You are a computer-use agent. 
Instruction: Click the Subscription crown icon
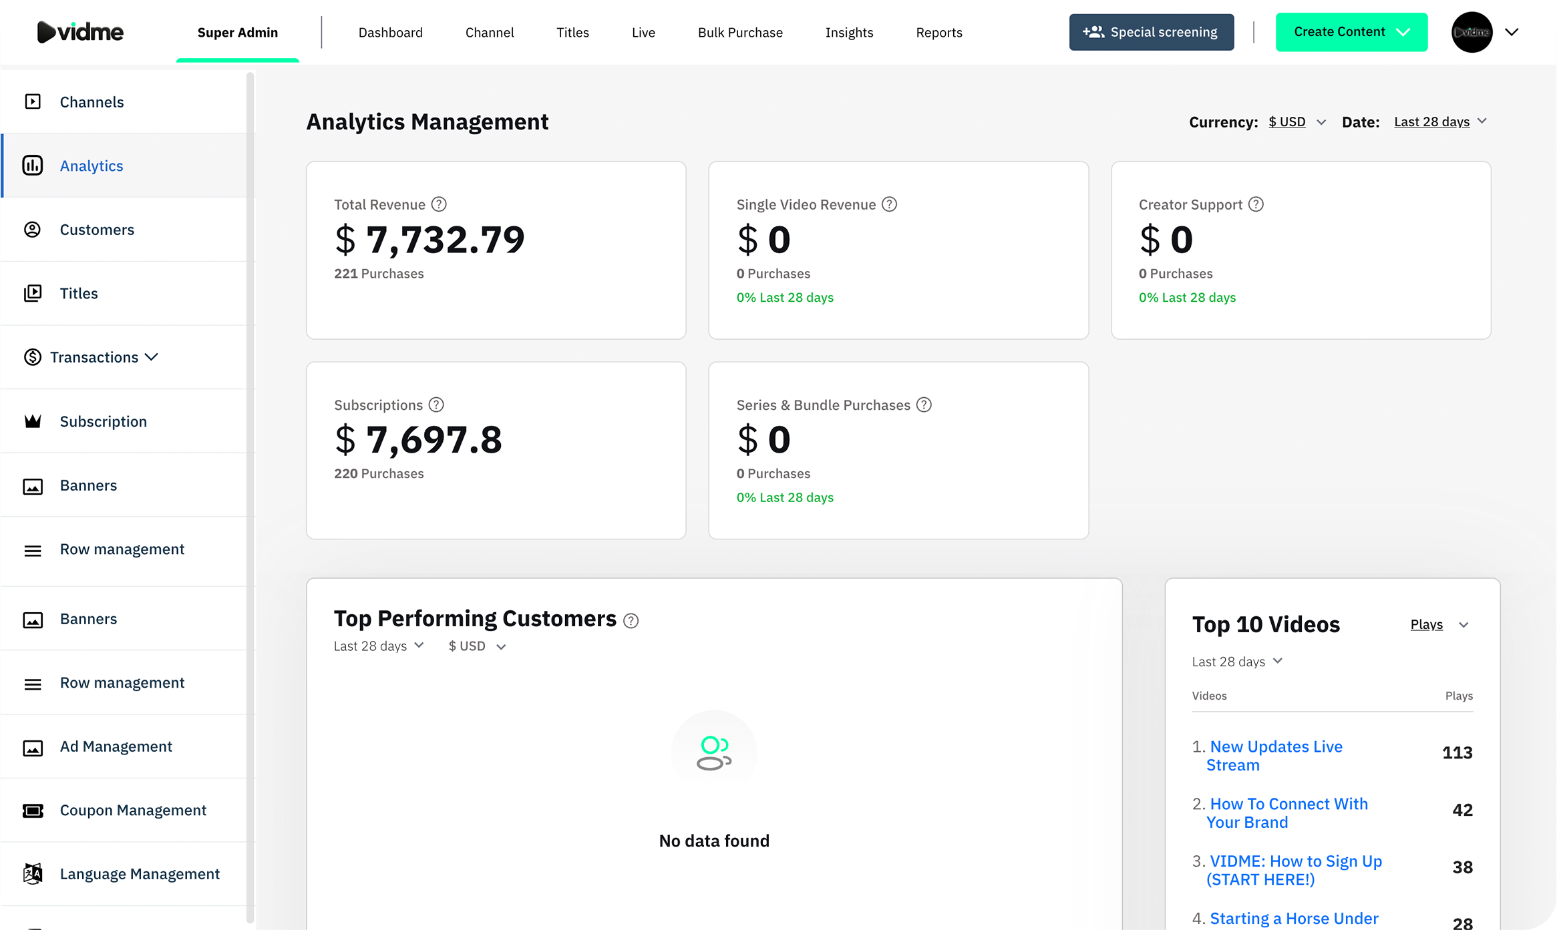point(33,421)
